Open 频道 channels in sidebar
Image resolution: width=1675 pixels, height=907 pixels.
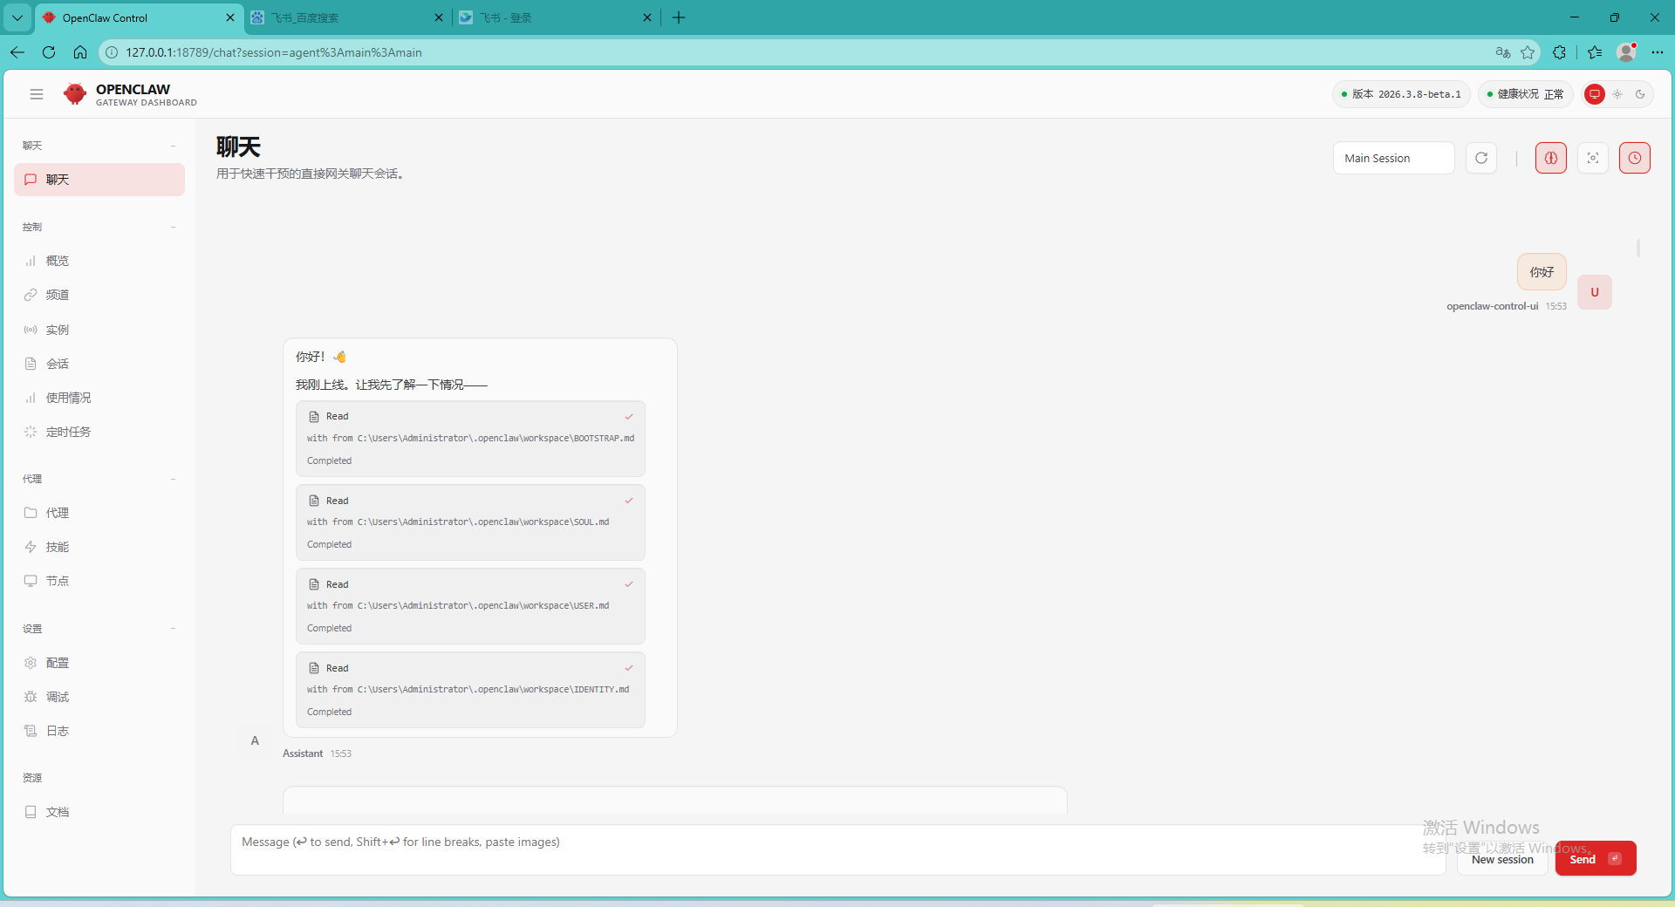(x=99, y=295)
